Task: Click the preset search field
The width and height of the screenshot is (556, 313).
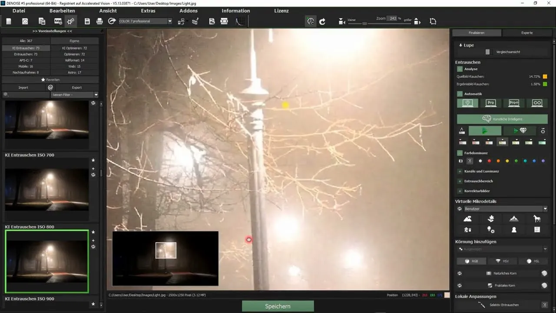Action: [x=26, y=94]
